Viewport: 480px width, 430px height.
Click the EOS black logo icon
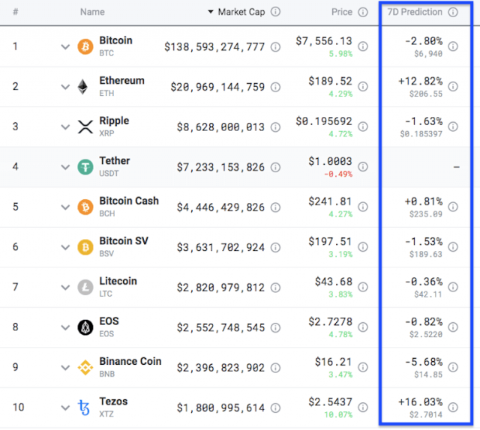(85, 327)
